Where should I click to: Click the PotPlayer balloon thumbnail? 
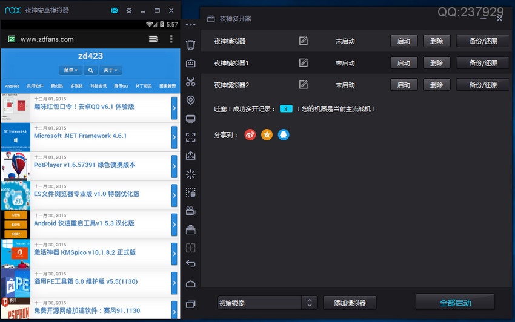tap(15, 166)
